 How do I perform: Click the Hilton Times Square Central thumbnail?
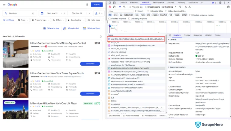pos(16,54)
